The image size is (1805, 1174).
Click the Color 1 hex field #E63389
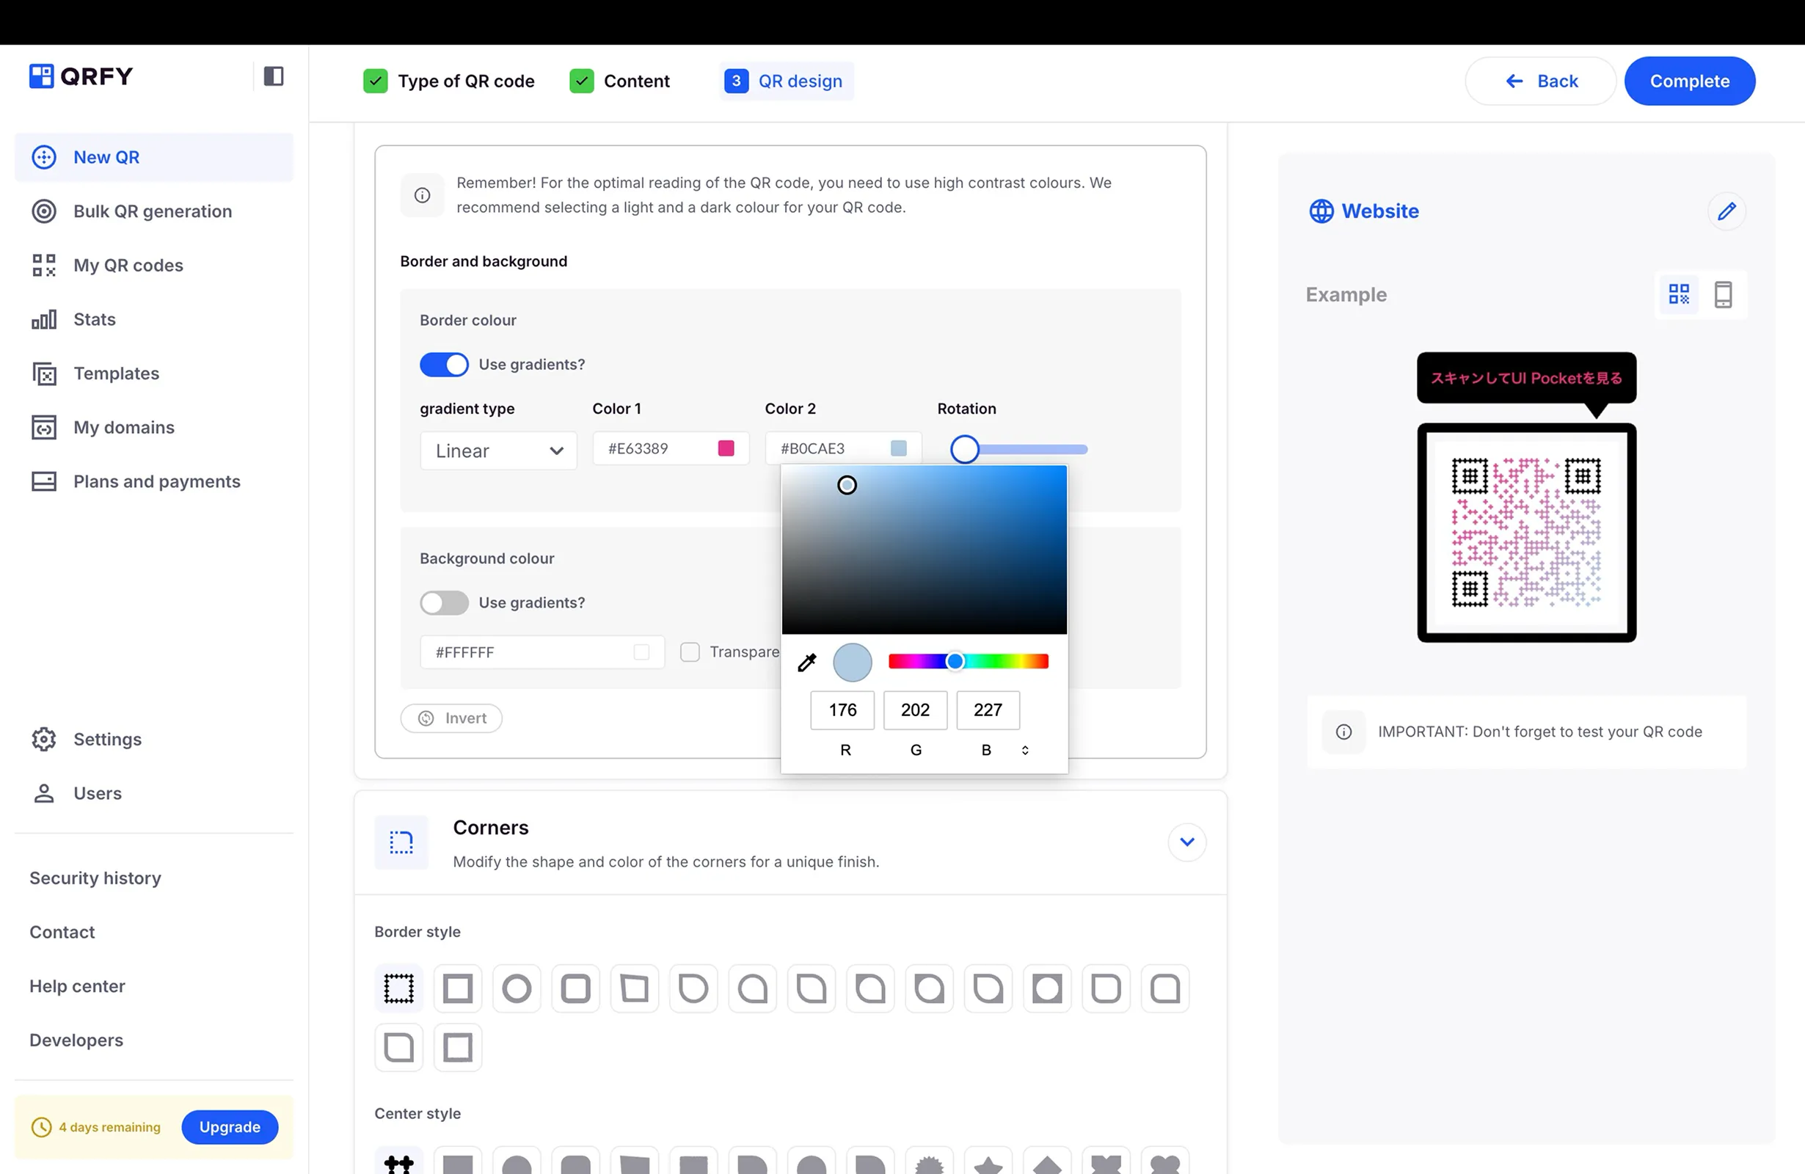(671, 448)
